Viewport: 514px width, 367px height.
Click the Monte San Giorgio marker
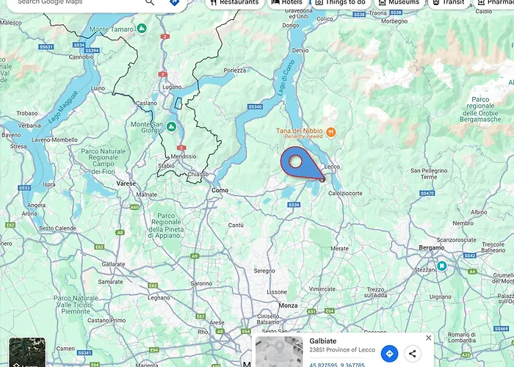coord(171,126)
